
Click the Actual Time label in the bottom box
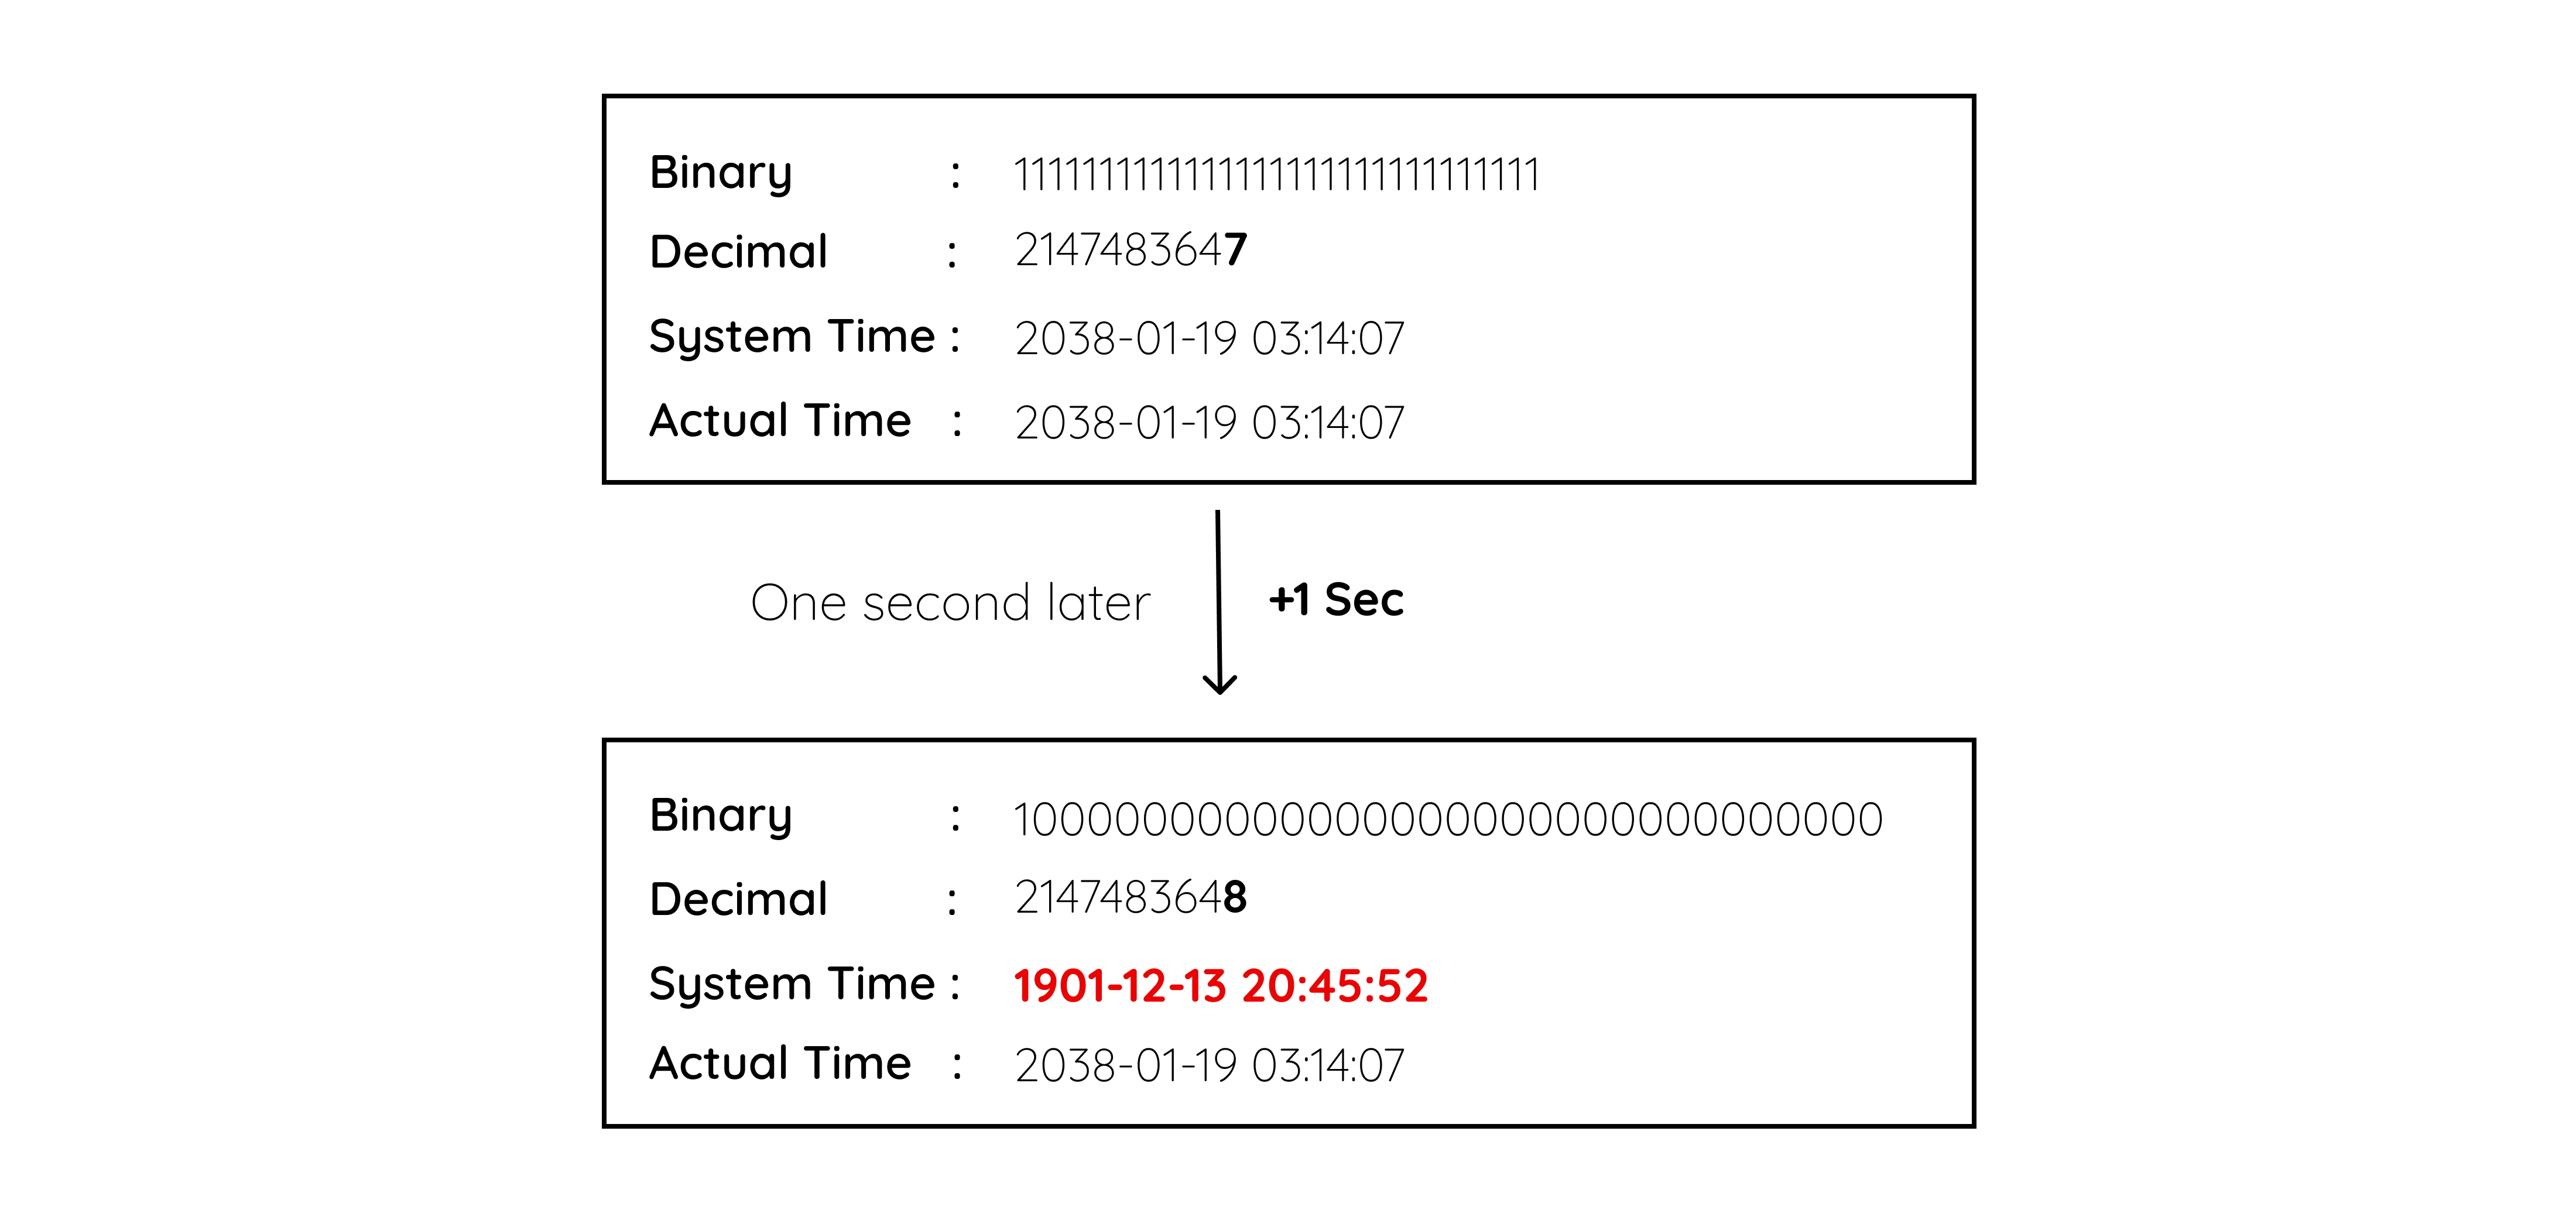click(x=780, y=1063)
